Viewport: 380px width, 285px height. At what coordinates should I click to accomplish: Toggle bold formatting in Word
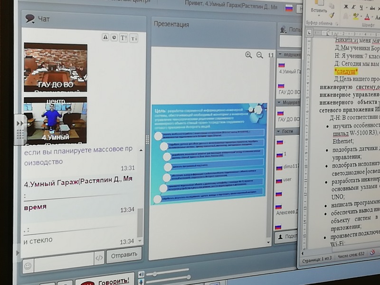346,6
